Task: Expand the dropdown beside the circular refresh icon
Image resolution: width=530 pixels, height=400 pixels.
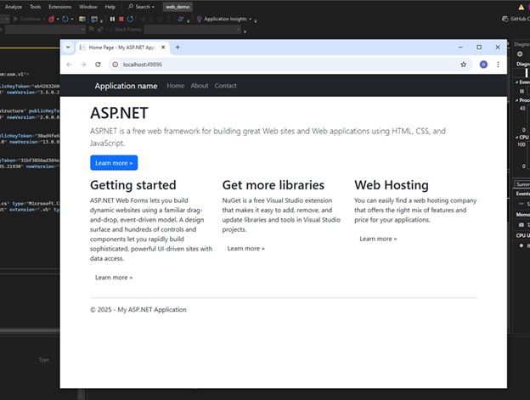Action: coord(72,20)
